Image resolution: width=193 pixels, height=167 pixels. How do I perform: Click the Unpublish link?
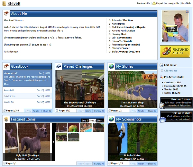click(186, 3)
